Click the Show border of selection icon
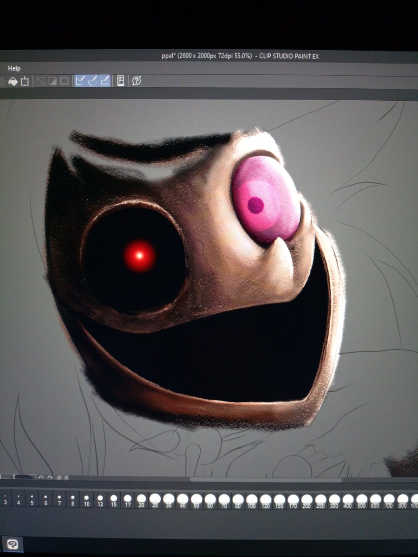 pyautogui.click(x=65, y=81)
